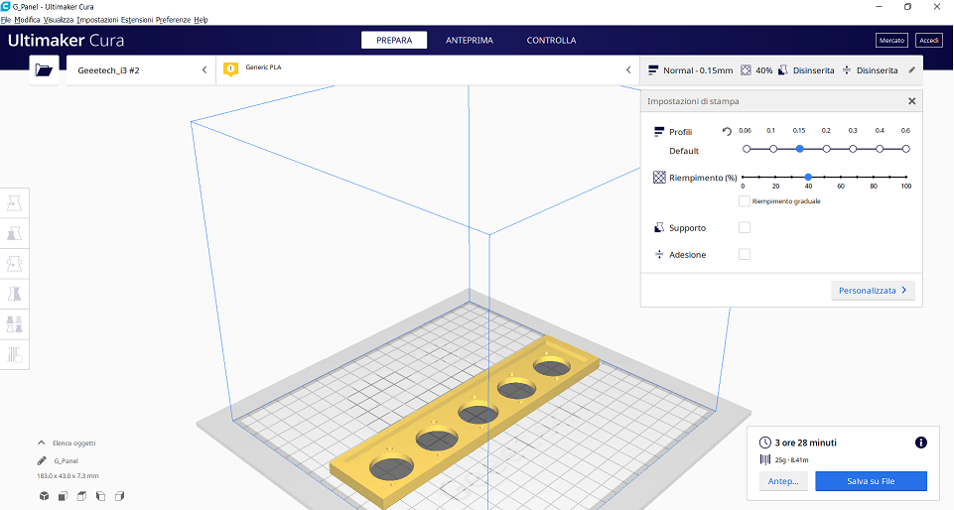Viewport: 954px width, 510px height.
Task: Click the Generic PLA material warning icon
Action: pos(230,69)
